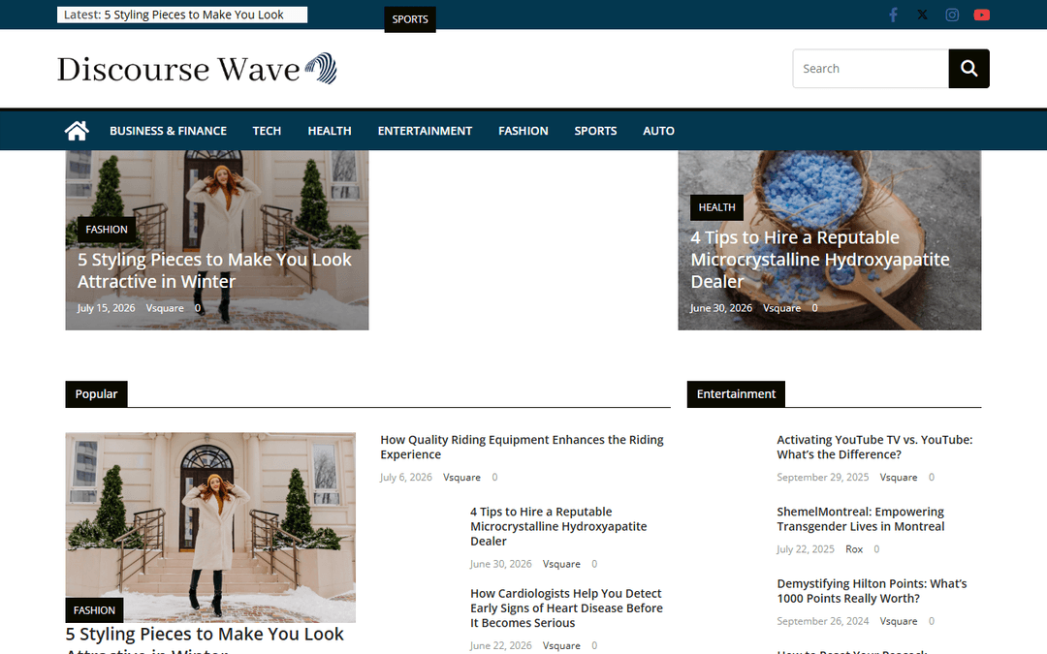Open the YouTube social icon
This screenshot has width=1047, height=654.
pyautogui.click(x=981, y=15)
